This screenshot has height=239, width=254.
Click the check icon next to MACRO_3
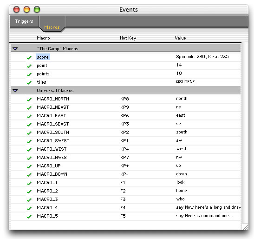point(29,200)
